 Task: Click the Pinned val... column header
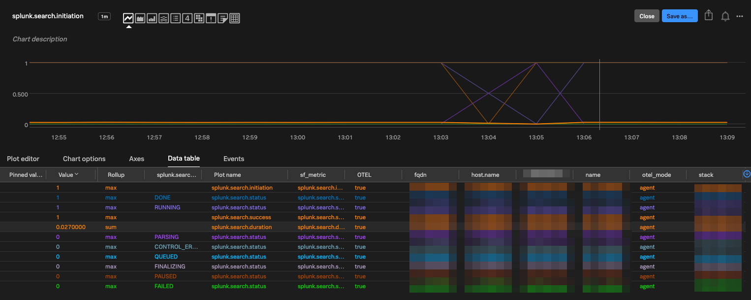tap(26, 175)
